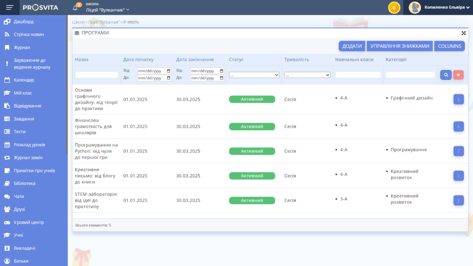
Task: Click the actions button on the Python programming row
Action: (458, 151)
